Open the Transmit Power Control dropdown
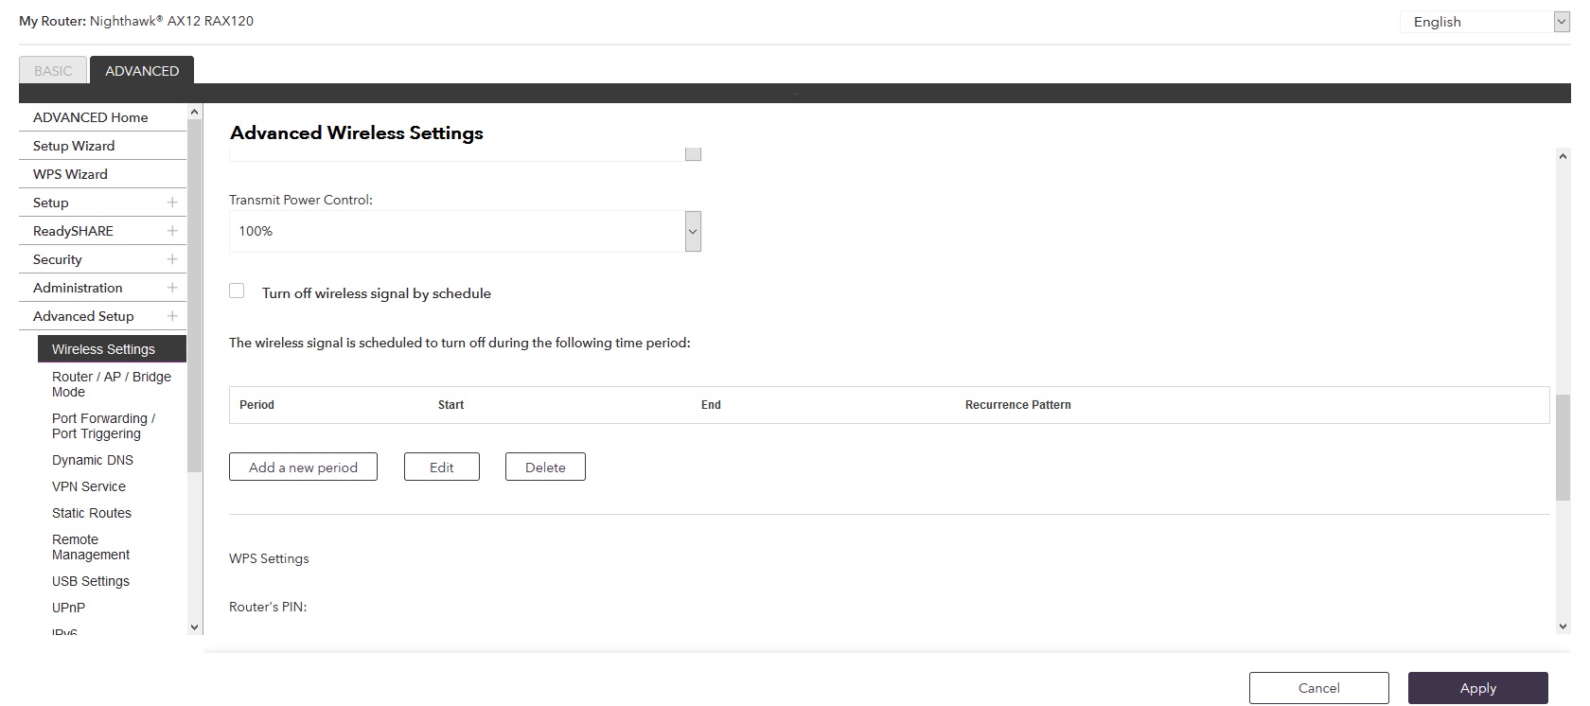Image resolution: width=1590 pixels, height=706 pixels. tap(465, 231)
